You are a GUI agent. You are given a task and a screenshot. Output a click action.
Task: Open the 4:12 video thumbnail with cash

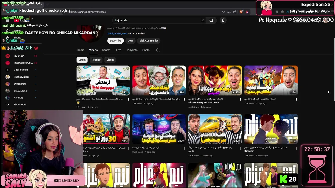(103, 80)
